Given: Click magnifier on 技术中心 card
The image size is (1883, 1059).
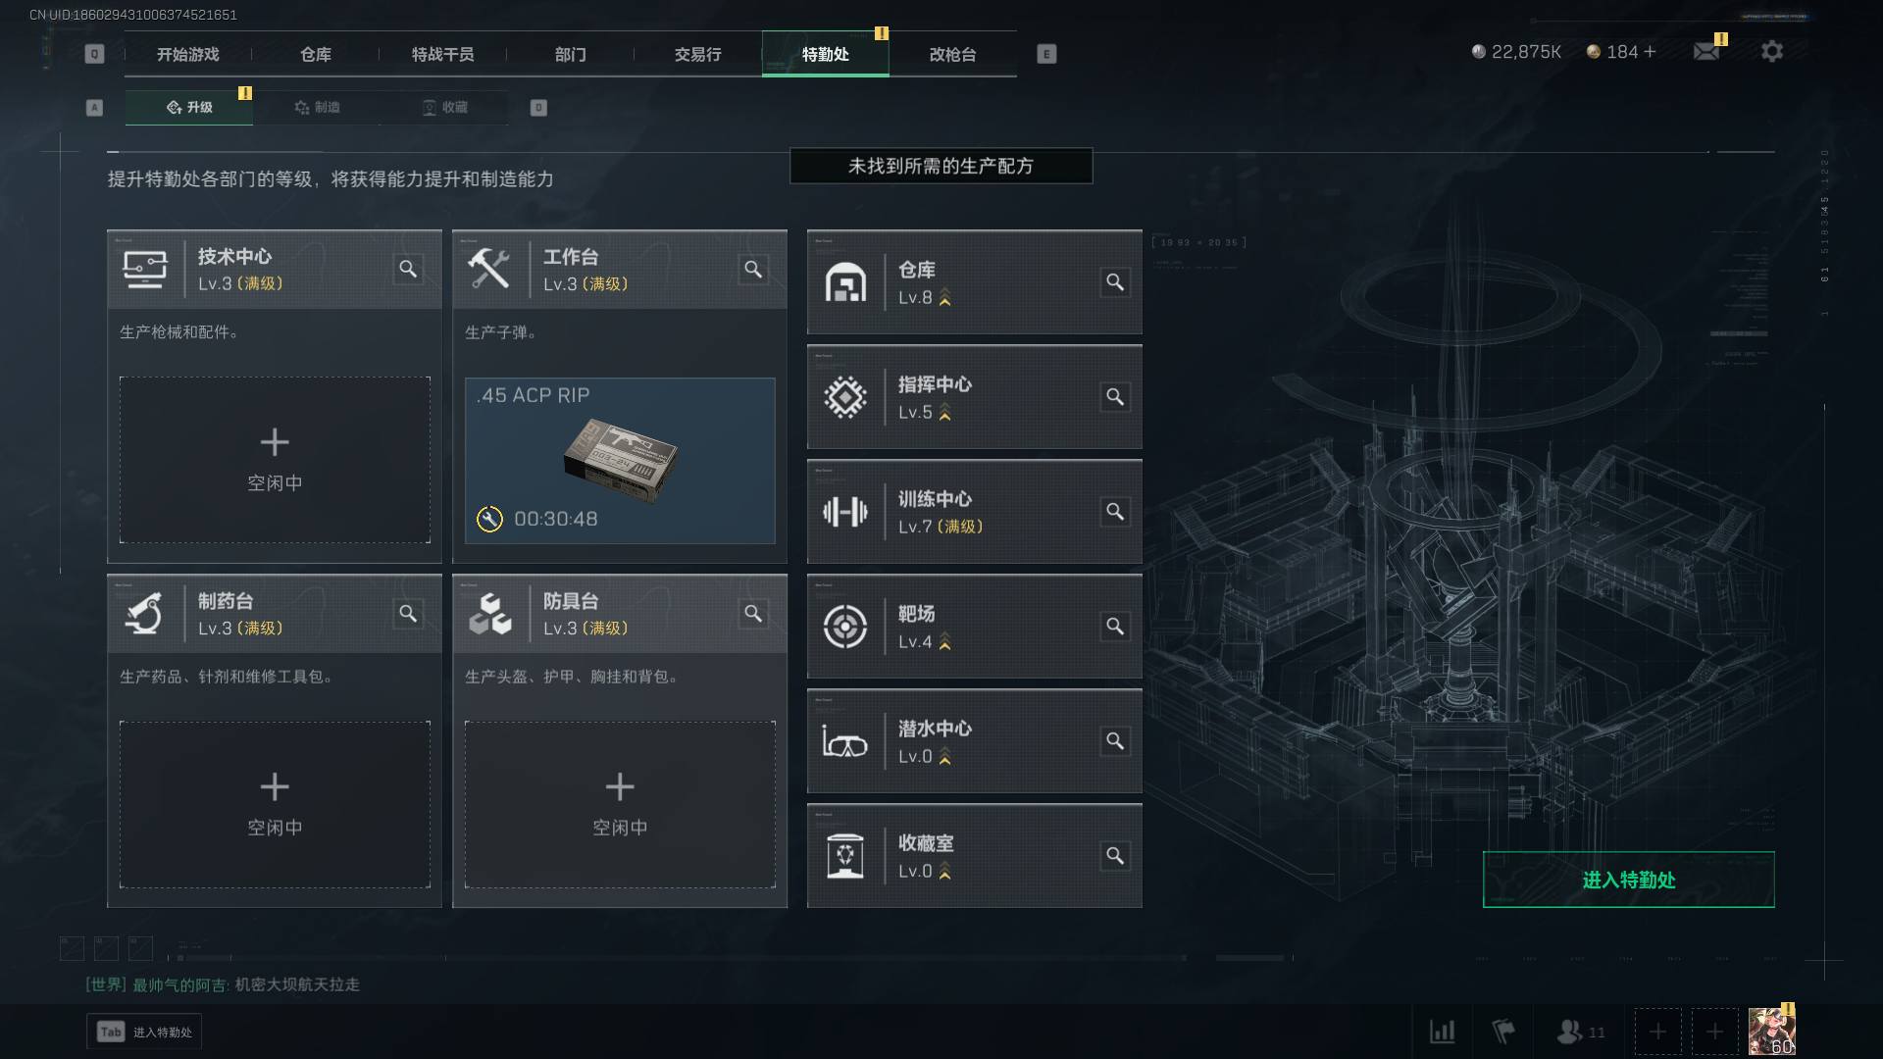Looking at the screenshot, I should 408,269.
